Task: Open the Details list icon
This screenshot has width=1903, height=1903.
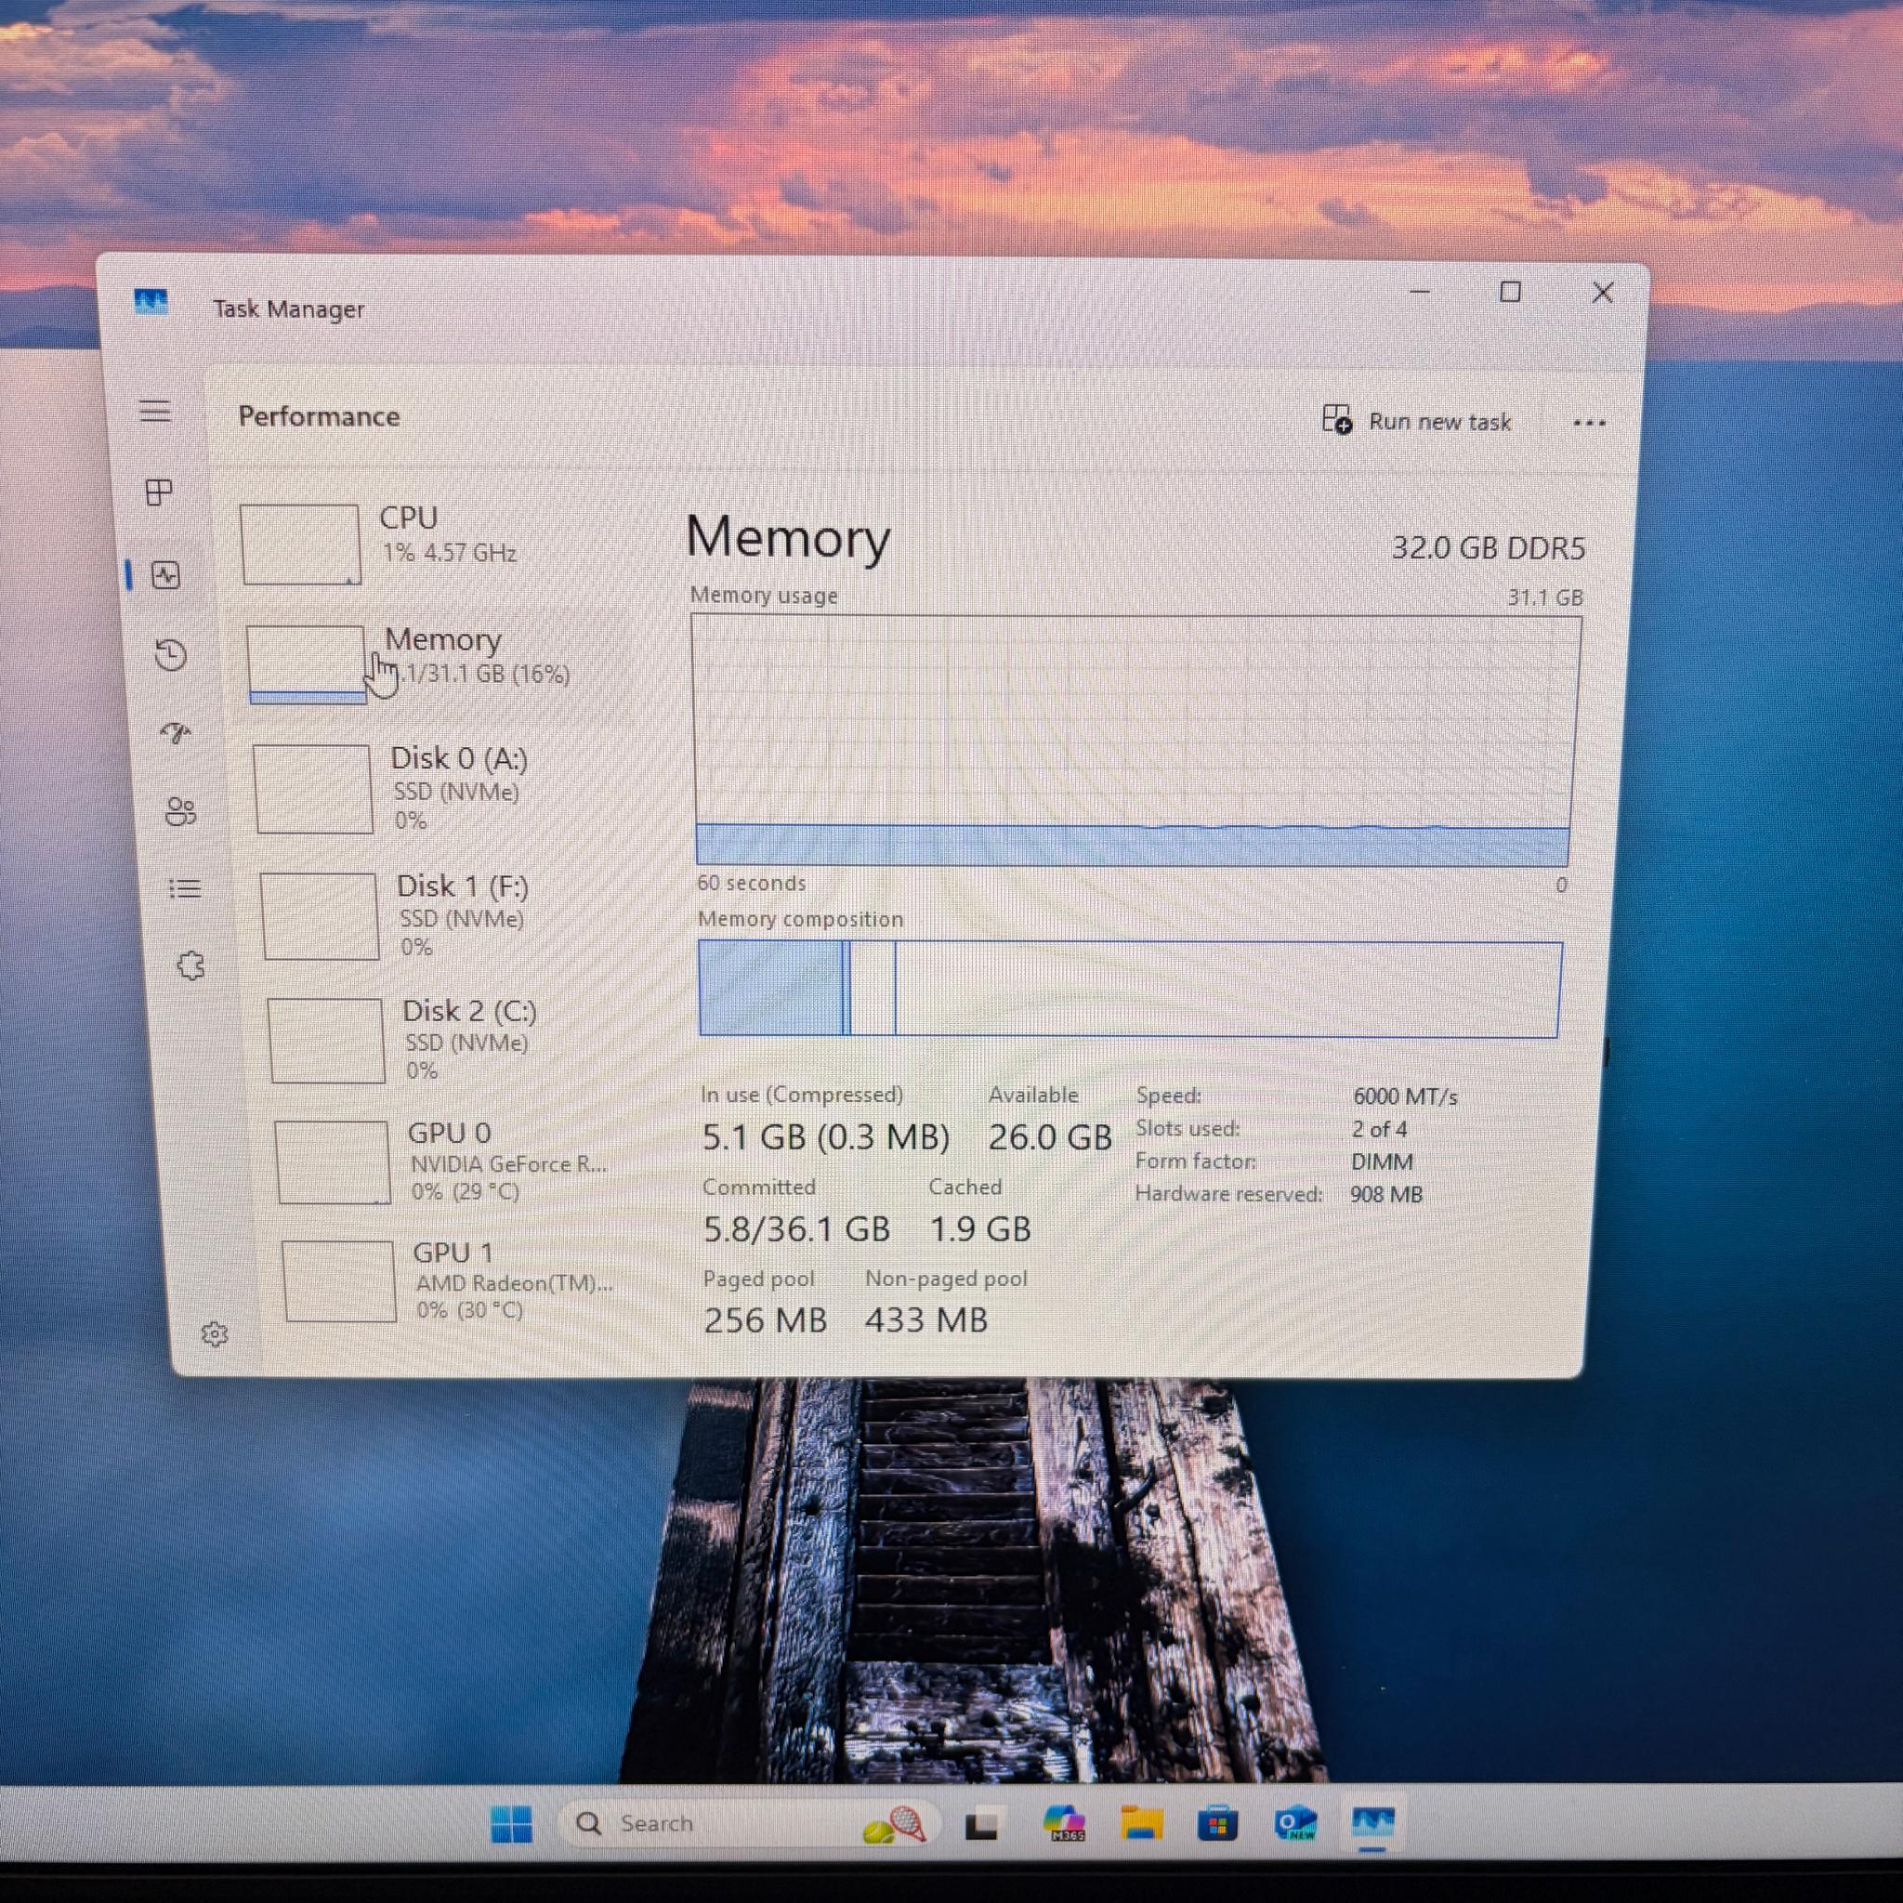Action: (x=185, y=889)
